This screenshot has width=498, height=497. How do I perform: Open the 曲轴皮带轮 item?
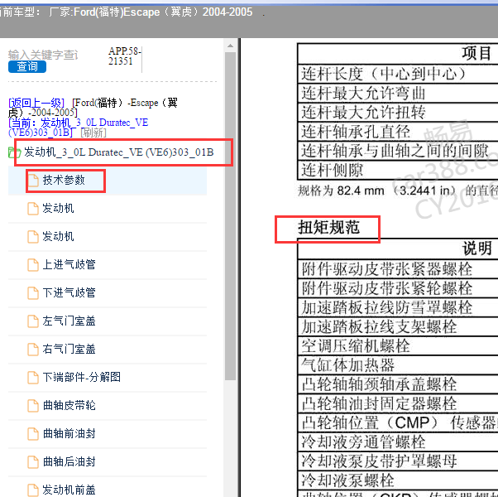[69, 405]
